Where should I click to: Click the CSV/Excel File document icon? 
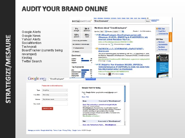tap(157, 34)
